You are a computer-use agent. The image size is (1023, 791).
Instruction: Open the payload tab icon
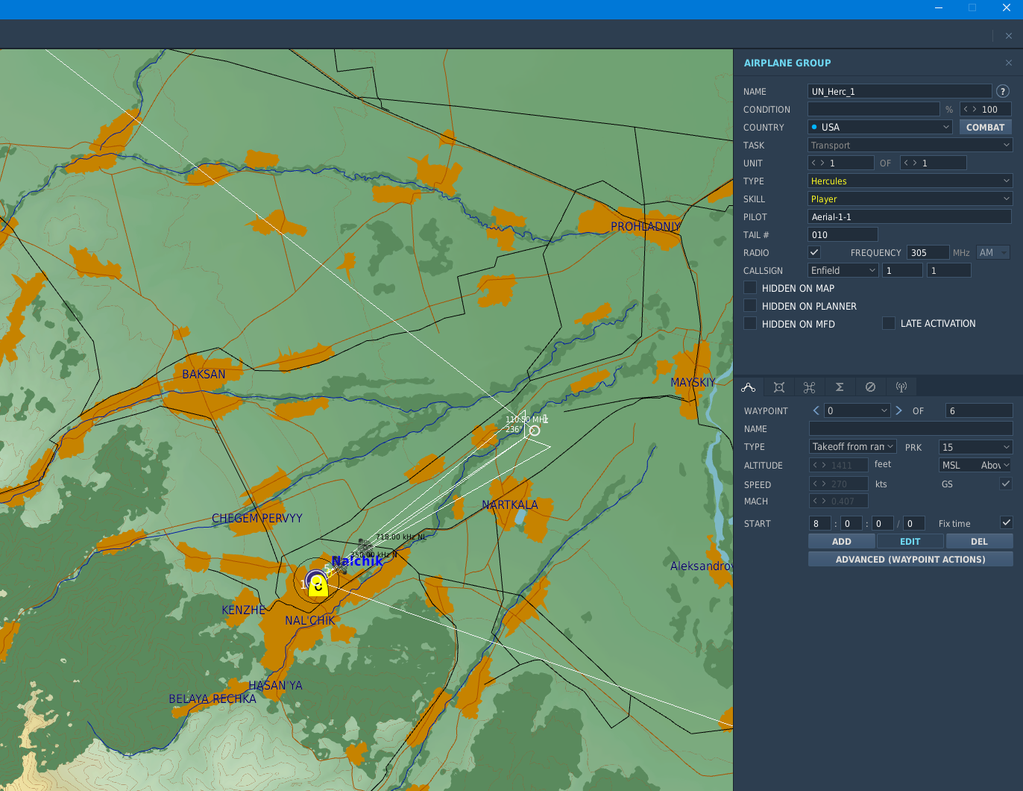point(779,387)
